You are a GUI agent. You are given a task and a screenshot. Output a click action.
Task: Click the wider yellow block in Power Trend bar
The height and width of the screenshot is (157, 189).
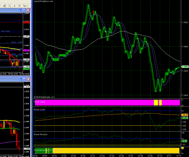[x=156, y=102]
